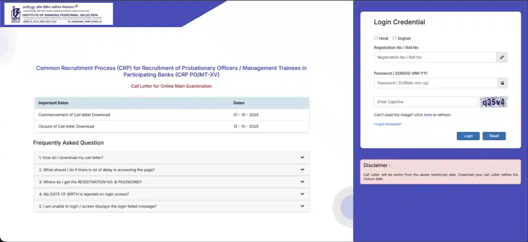Click the pencil icon beside Registration No field
Image resolution: width=528 pixels, height=242 pixels.
pos(502,58)
